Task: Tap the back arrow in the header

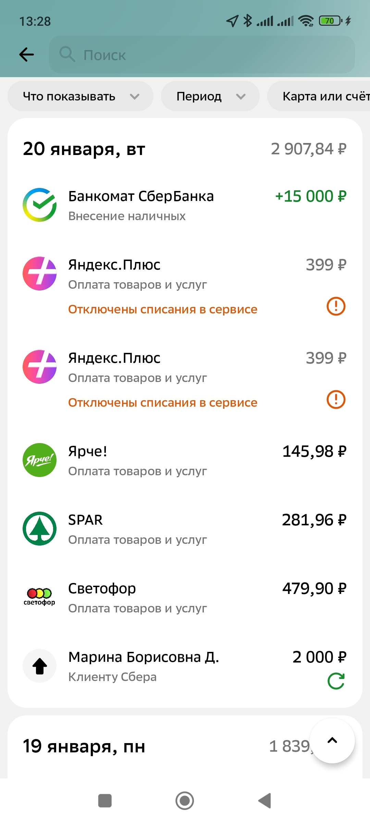Action: (x=27, y=55)
